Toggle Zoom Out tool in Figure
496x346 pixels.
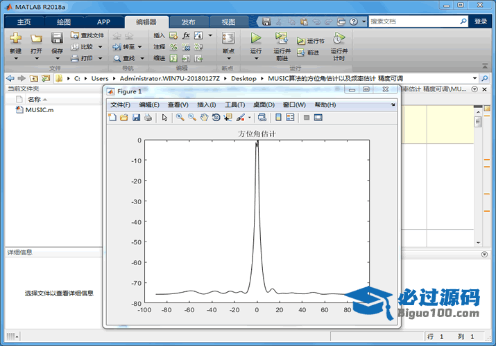pos(192,118)
